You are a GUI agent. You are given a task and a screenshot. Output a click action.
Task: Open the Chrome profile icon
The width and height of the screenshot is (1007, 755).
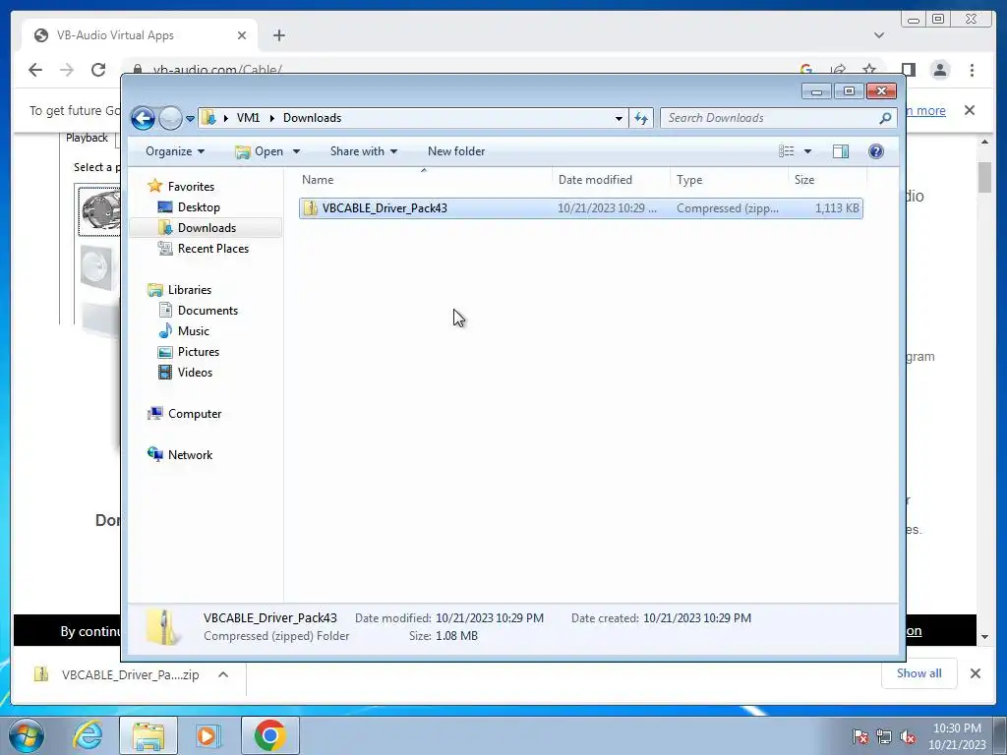939,70
